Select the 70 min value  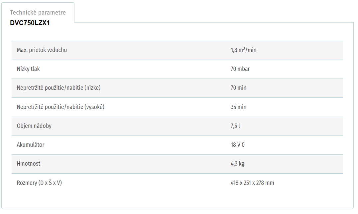click(x=238, y=88)
